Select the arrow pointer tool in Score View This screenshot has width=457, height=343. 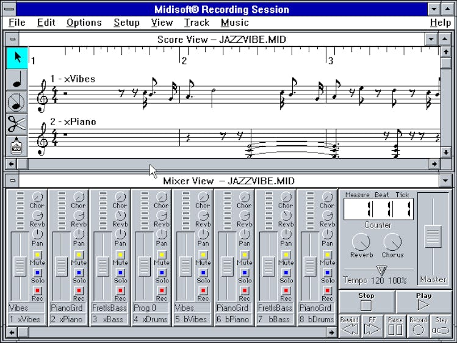click(x=17, y=58)
